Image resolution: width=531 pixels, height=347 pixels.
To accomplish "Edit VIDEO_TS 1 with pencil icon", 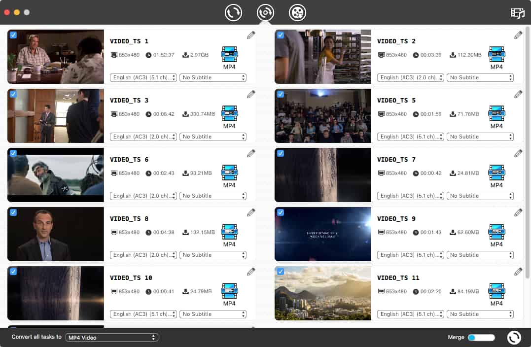I will coord(251,35).
